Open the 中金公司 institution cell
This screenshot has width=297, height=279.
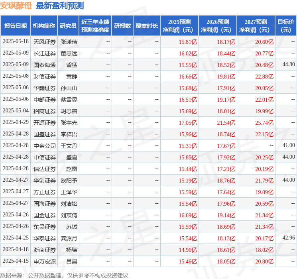pos(45,146)
